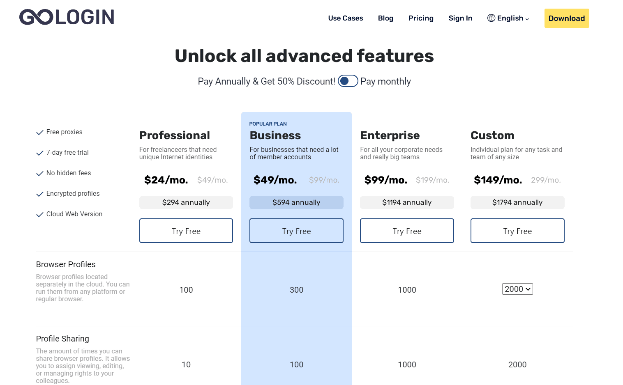Click the globe language icon
Image resolution: width=623 pixels, height=385 pixels.
tap(491, 18)
